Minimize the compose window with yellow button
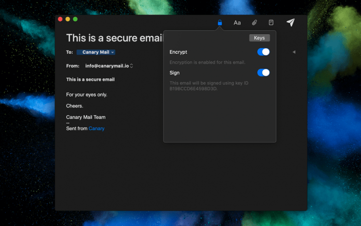The image size is (361, 226). tap(68, 19)
